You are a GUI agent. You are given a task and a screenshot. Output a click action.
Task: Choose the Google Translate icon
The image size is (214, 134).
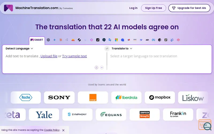click(110, 40)
